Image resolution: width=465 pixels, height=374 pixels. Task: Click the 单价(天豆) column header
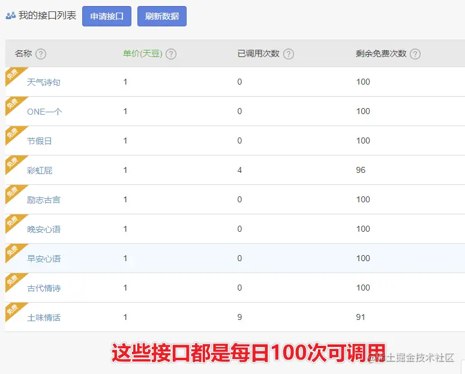(x=143, y=53)
